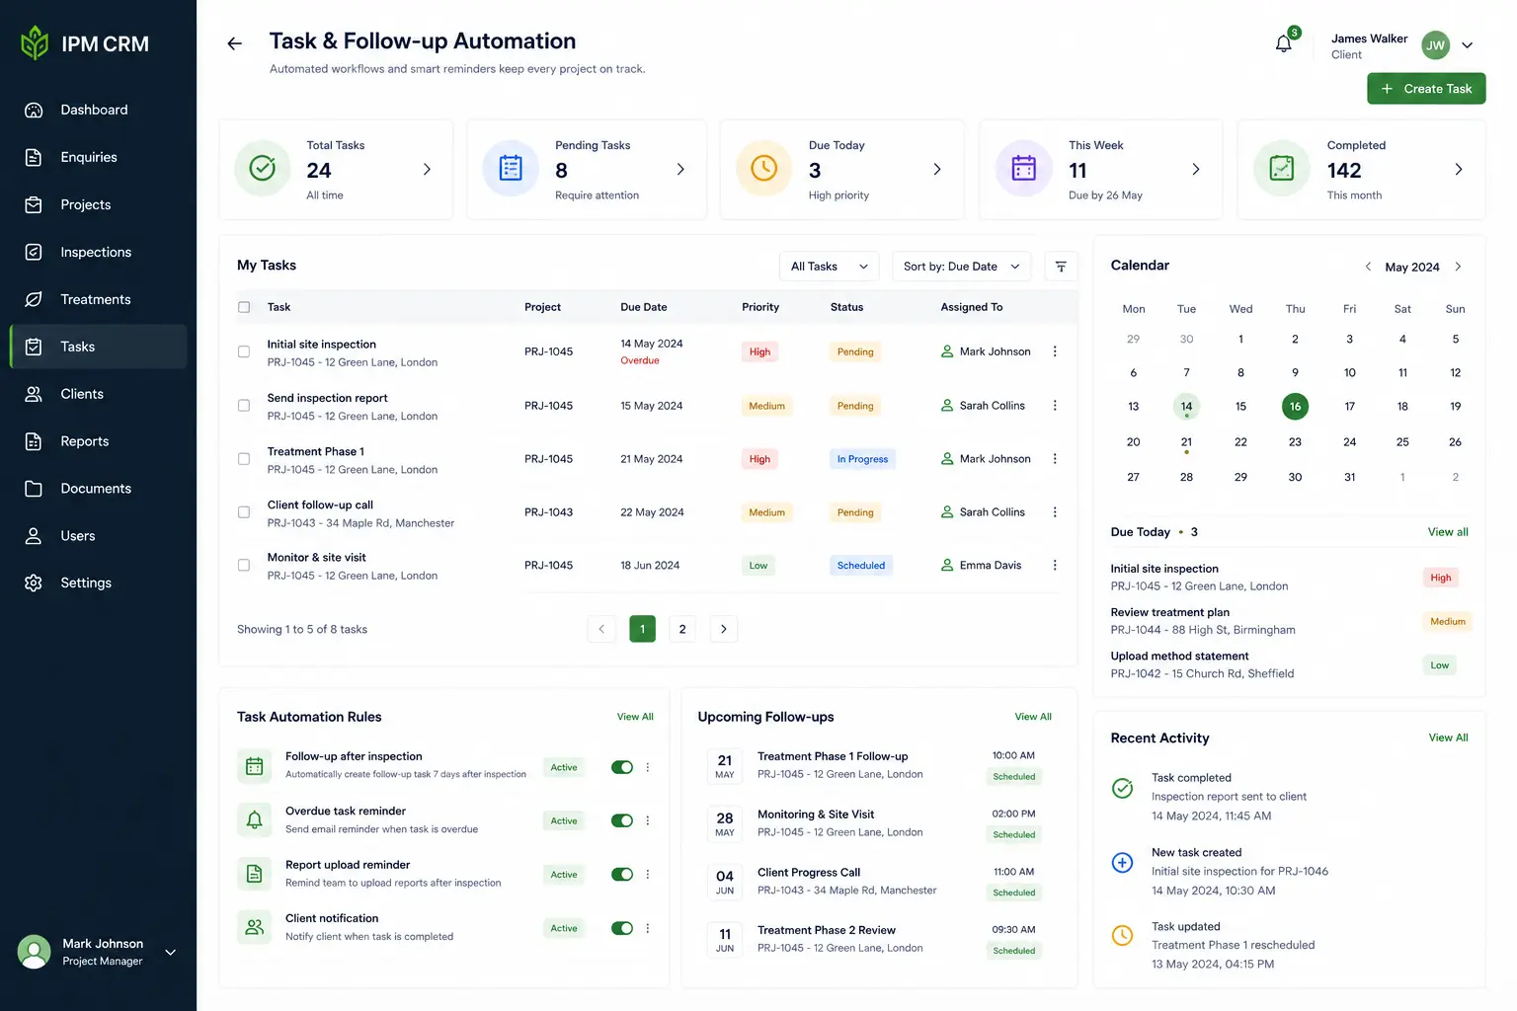Click the New task created plus icon
The image size is (1517, 1011).
tap(1123, 862)
